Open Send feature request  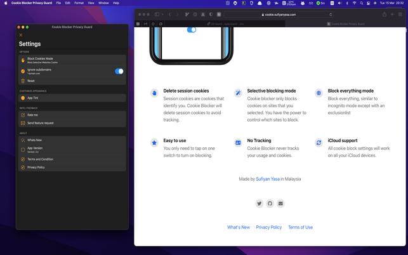[x=72, y=123]
